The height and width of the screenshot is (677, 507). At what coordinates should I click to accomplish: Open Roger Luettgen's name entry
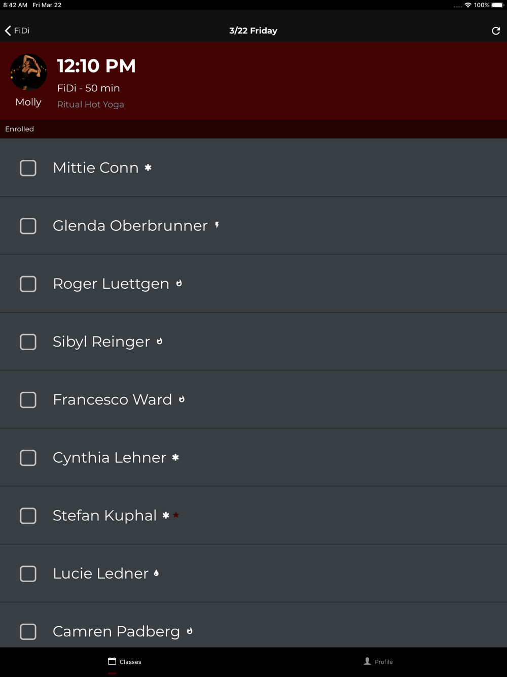click(x=111, y=284)
